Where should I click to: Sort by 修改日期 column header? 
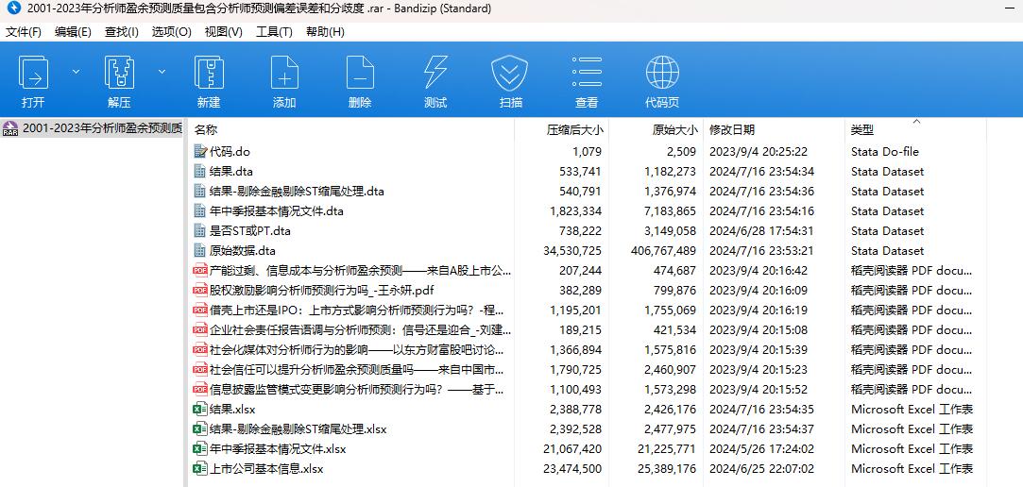732,129
